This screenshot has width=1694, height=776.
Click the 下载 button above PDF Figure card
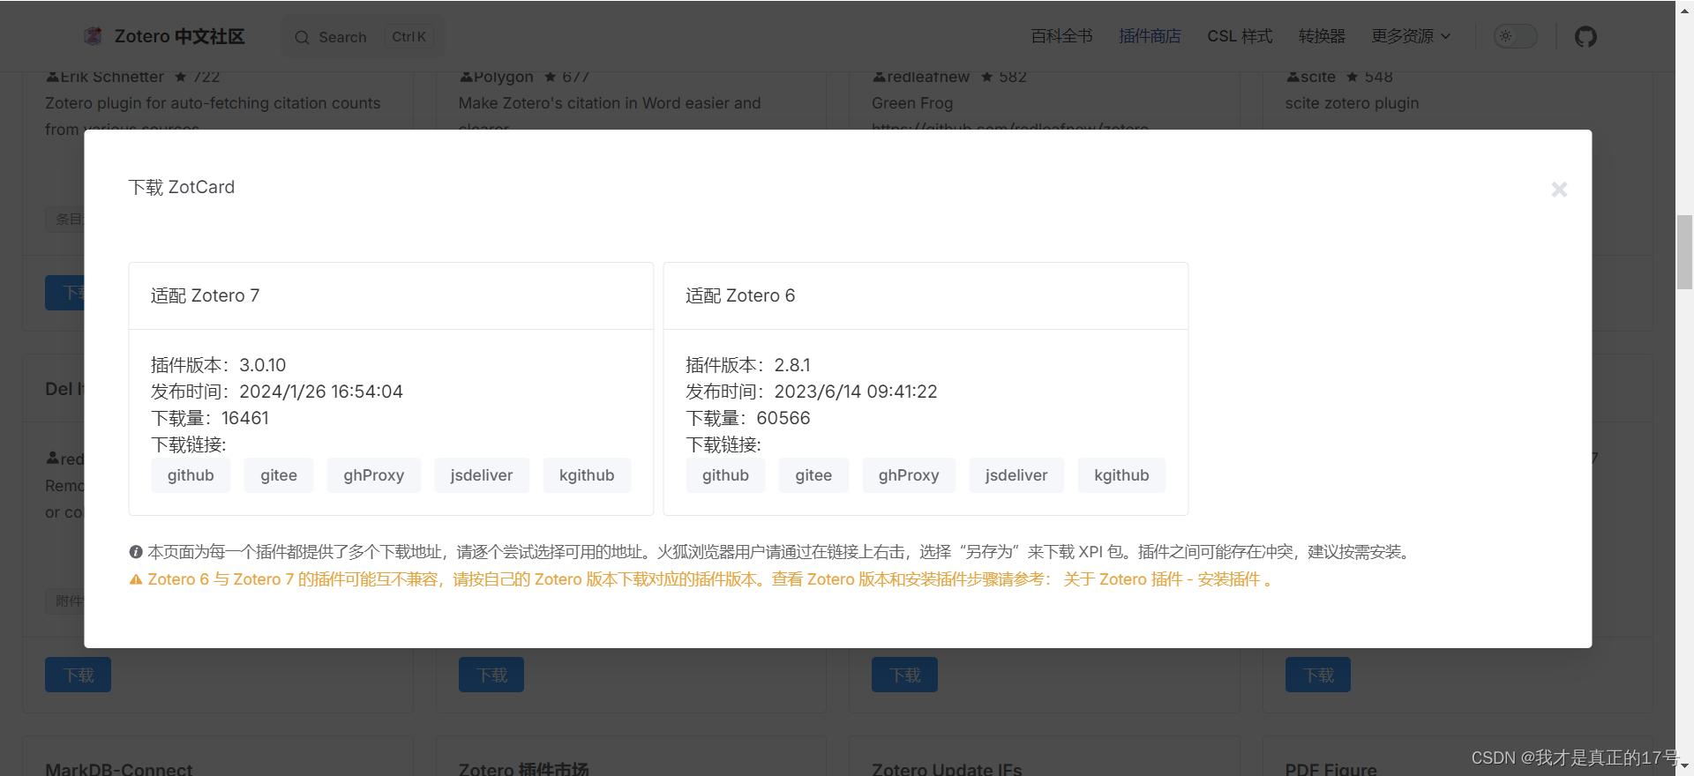pyautogui.click(x=1318, y=675)
